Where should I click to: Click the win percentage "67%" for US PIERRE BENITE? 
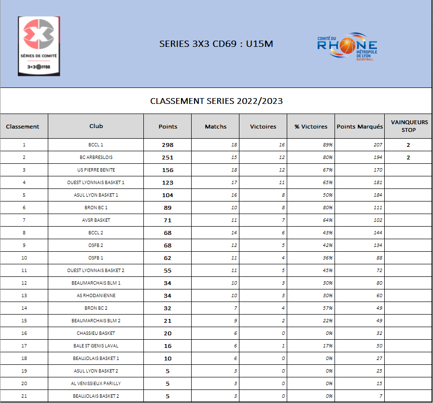[328, 170]
